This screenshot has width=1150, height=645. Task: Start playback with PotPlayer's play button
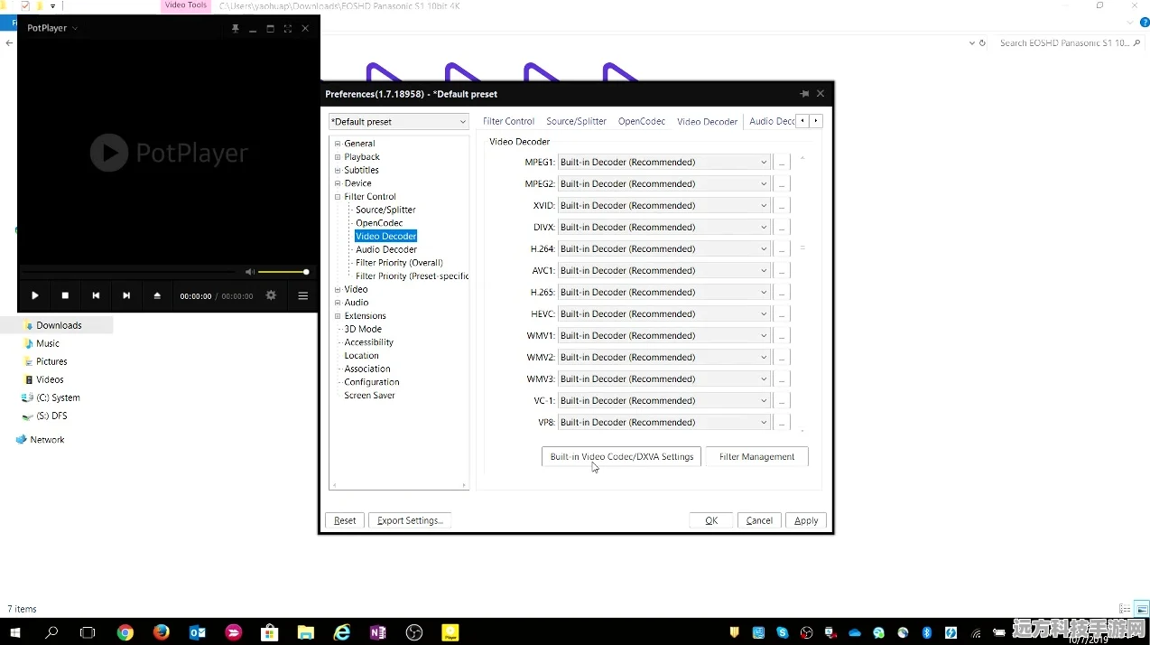(34, 295)
